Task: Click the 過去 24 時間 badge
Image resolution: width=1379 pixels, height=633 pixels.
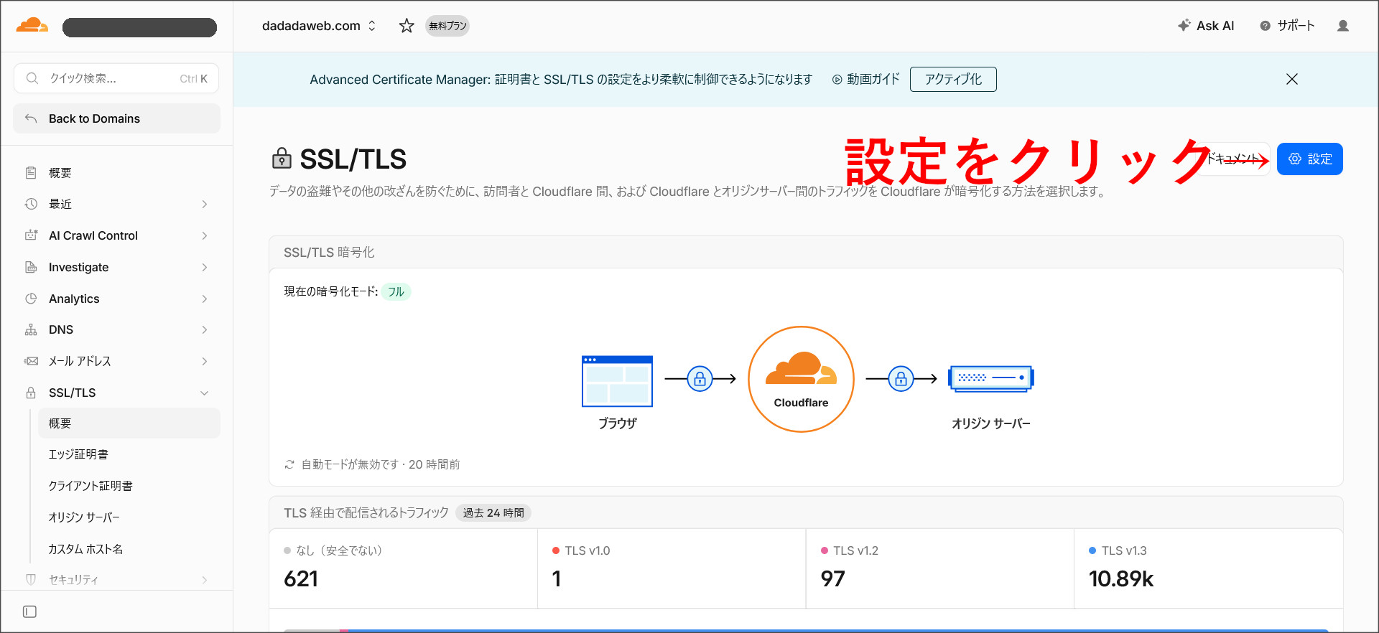Action: (x=493, y=513)
